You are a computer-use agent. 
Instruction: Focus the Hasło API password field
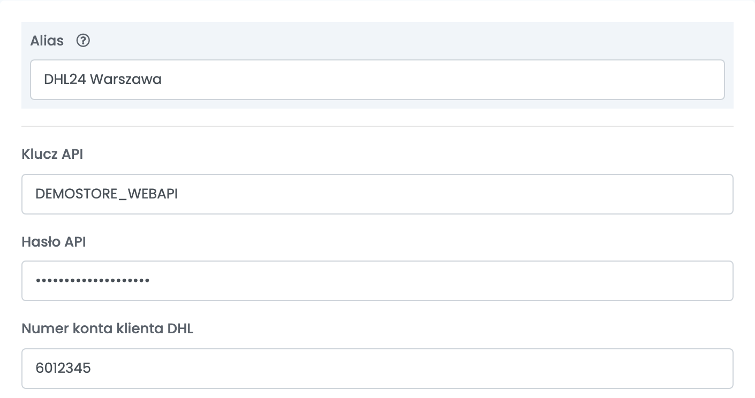click(x=378, y=281)
